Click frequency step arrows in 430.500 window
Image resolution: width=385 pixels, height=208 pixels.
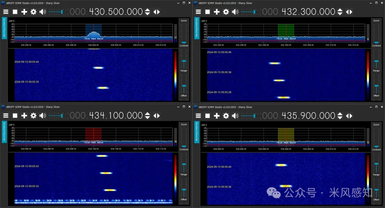(x=147, y=12)
